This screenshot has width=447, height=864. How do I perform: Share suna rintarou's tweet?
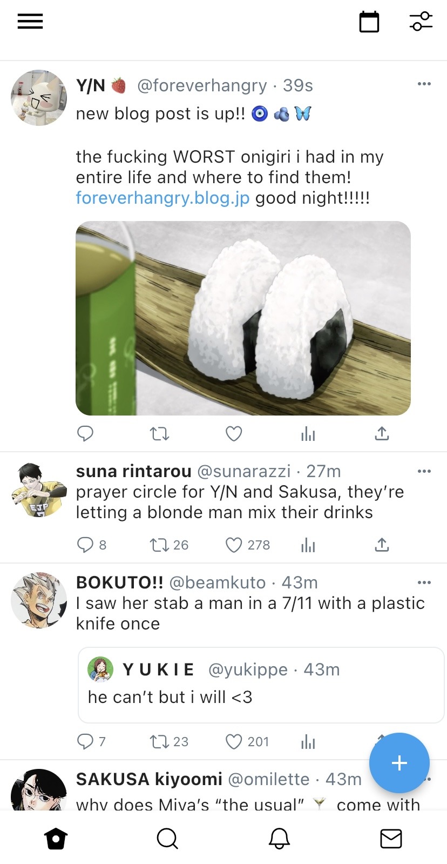coord(382,545)
